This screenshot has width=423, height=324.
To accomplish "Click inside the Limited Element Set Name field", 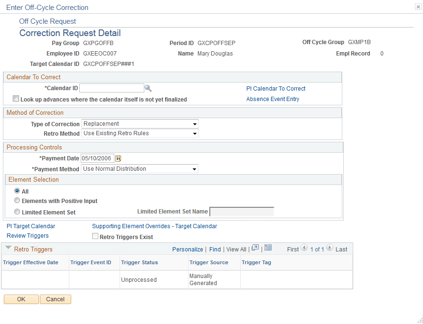I will tap(242, 211).
